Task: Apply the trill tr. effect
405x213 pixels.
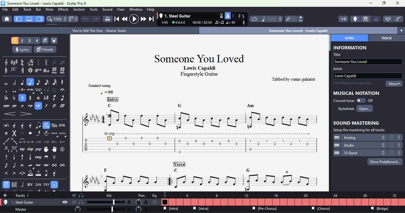Action: coord(22,165)
